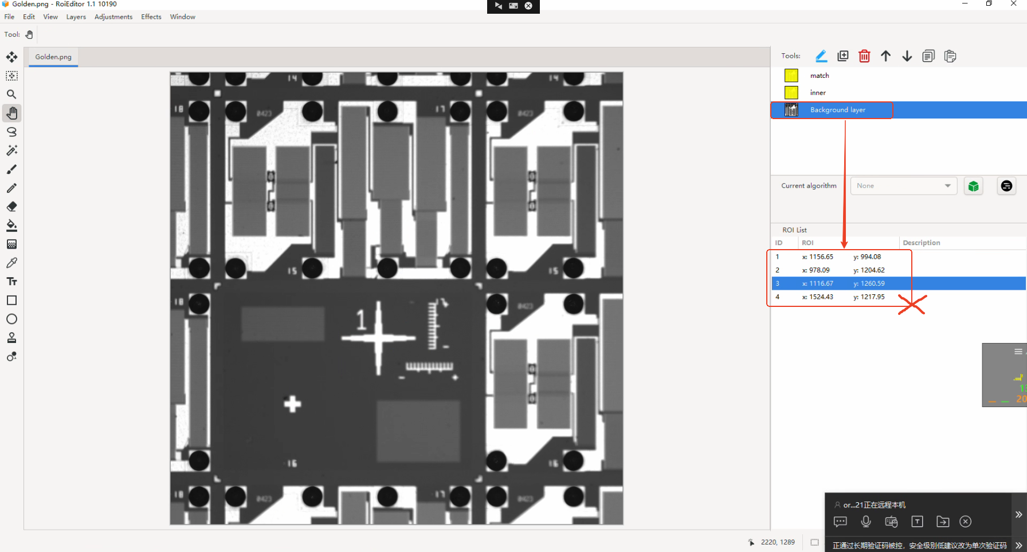The image size is (1027, 552).
Task: Click the ID column header
Action: coord(785,243)
